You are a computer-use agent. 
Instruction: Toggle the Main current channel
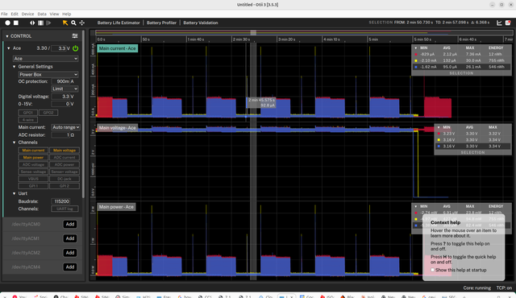tap(33, 150)
